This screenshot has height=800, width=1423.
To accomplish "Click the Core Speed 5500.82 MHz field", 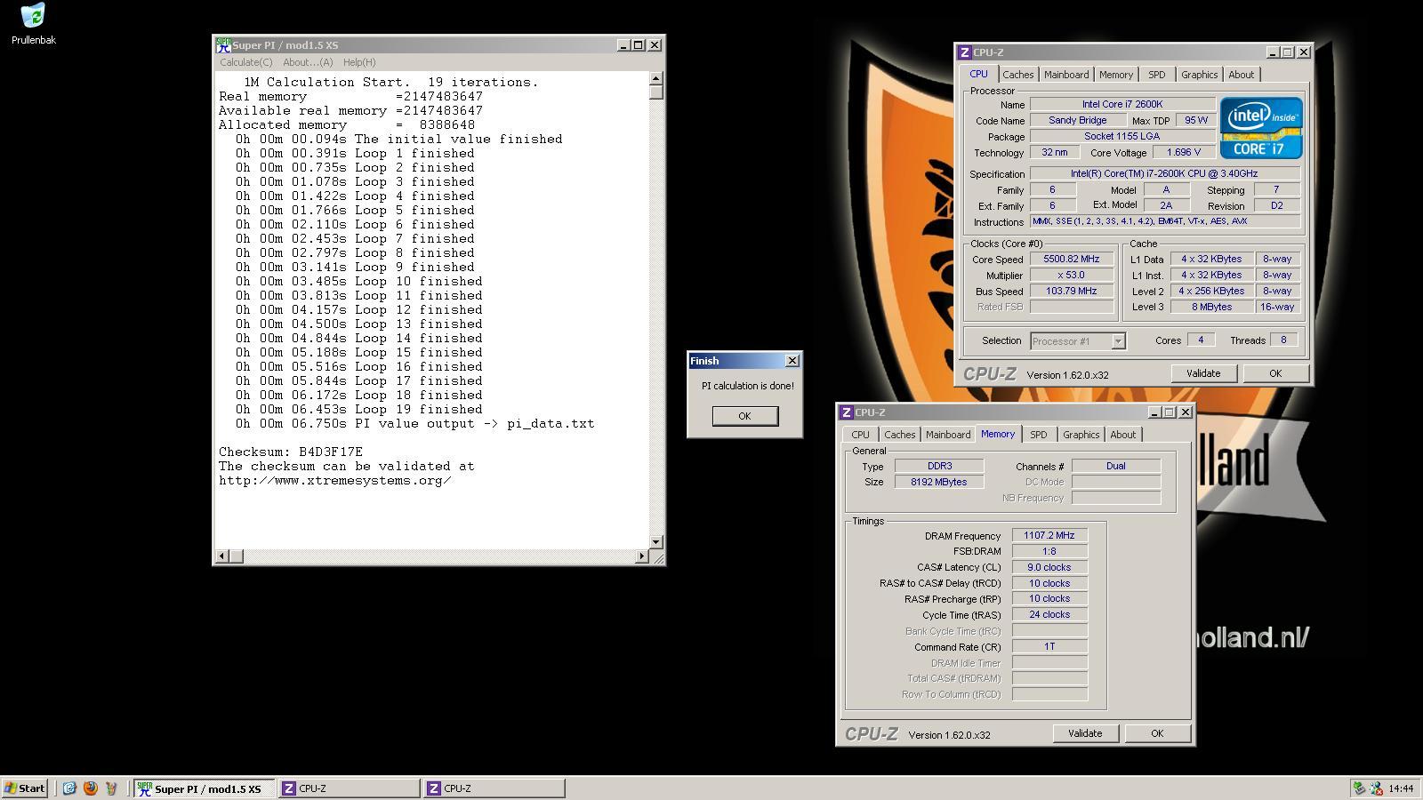I will coord(1072,260).
